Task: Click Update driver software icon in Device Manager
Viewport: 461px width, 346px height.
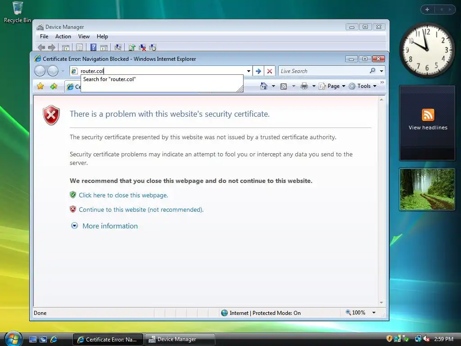Action: pyautogui.click(x=132, y=47)
